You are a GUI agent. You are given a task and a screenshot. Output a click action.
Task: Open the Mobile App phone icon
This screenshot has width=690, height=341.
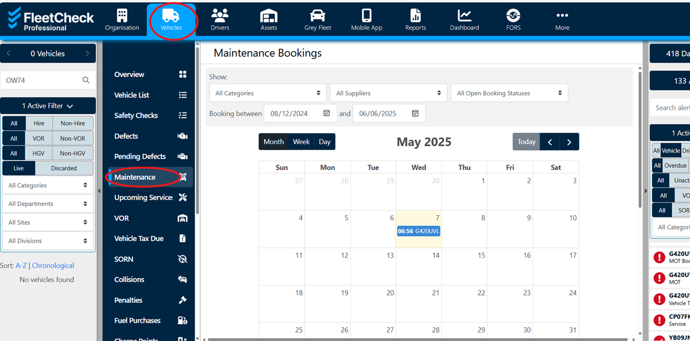(x=366, y=16)
